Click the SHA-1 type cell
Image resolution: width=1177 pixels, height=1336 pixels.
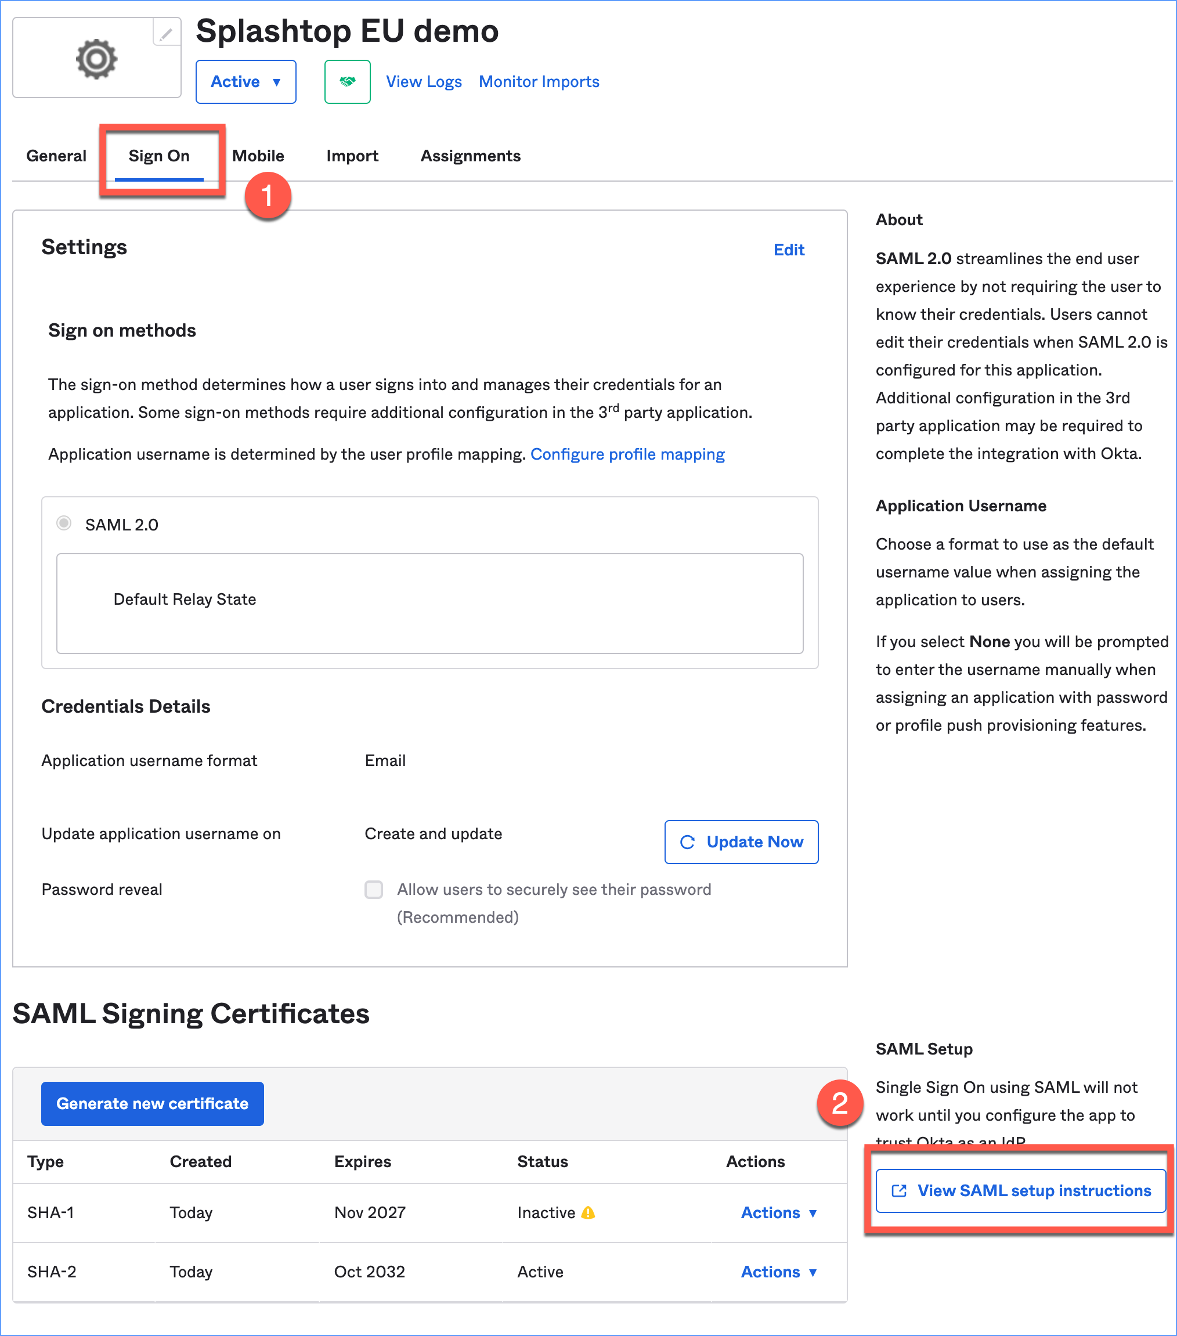click(50, 1212)
